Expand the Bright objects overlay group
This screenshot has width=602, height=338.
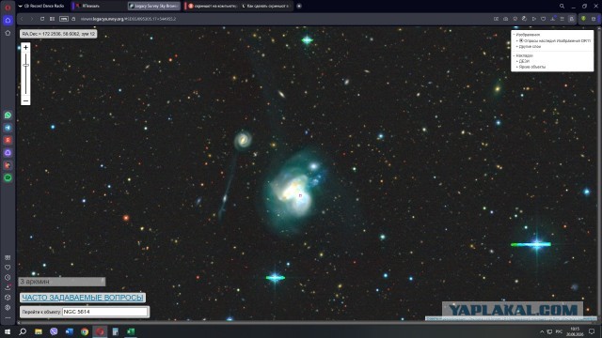531,67
